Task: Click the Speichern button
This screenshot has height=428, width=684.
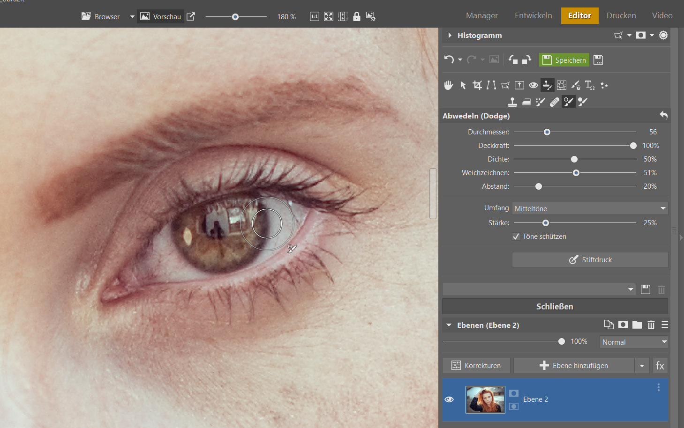Action: [564, 60]
